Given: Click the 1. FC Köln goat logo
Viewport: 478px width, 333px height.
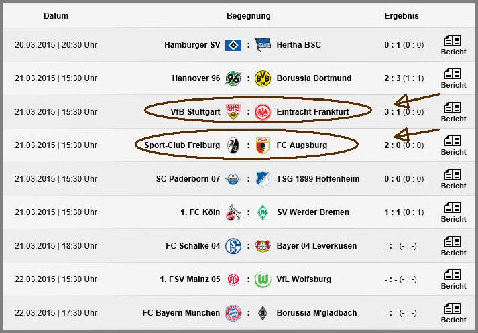Looking at the screenshot, I should pyautogui.click(x=233, y=212).
